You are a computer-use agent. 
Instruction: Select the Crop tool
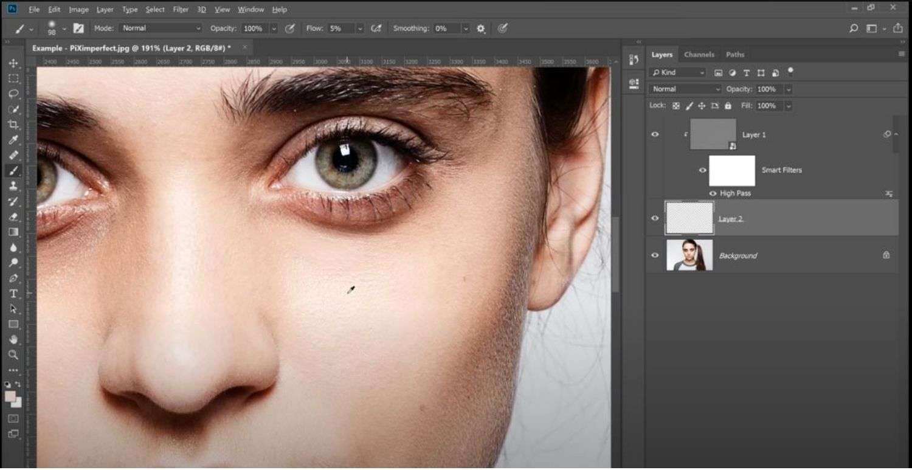[13, 124]
